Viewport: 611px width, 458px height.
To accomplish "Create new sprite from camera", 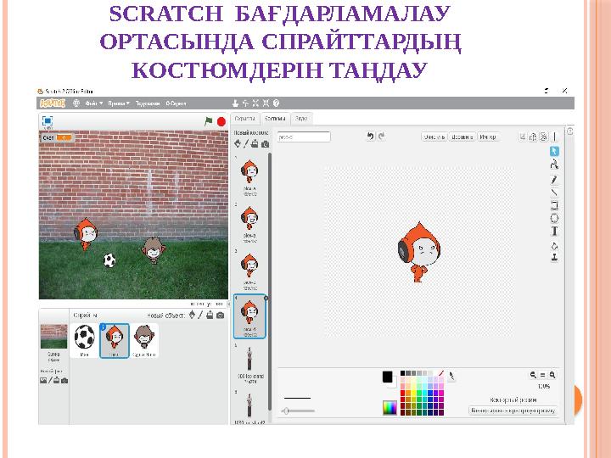I will point(220,315).
